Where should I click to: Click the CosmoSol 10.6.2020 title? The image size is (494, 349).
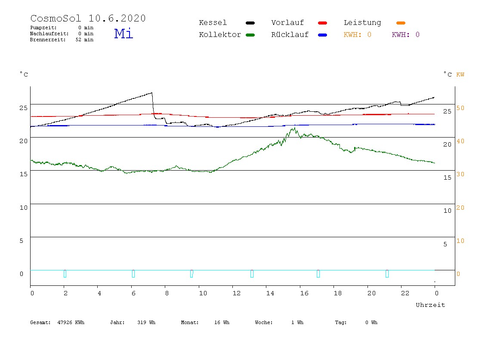pyautogui.click(x=88, y=18)
